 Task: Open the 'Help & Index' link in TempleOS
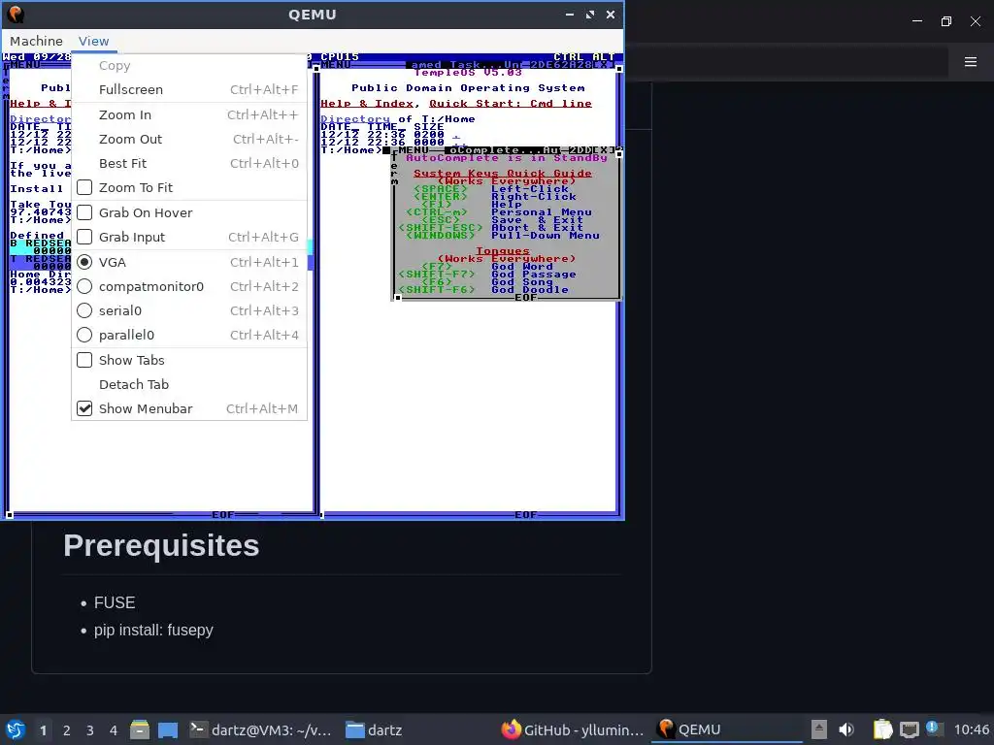pos(366,103)
